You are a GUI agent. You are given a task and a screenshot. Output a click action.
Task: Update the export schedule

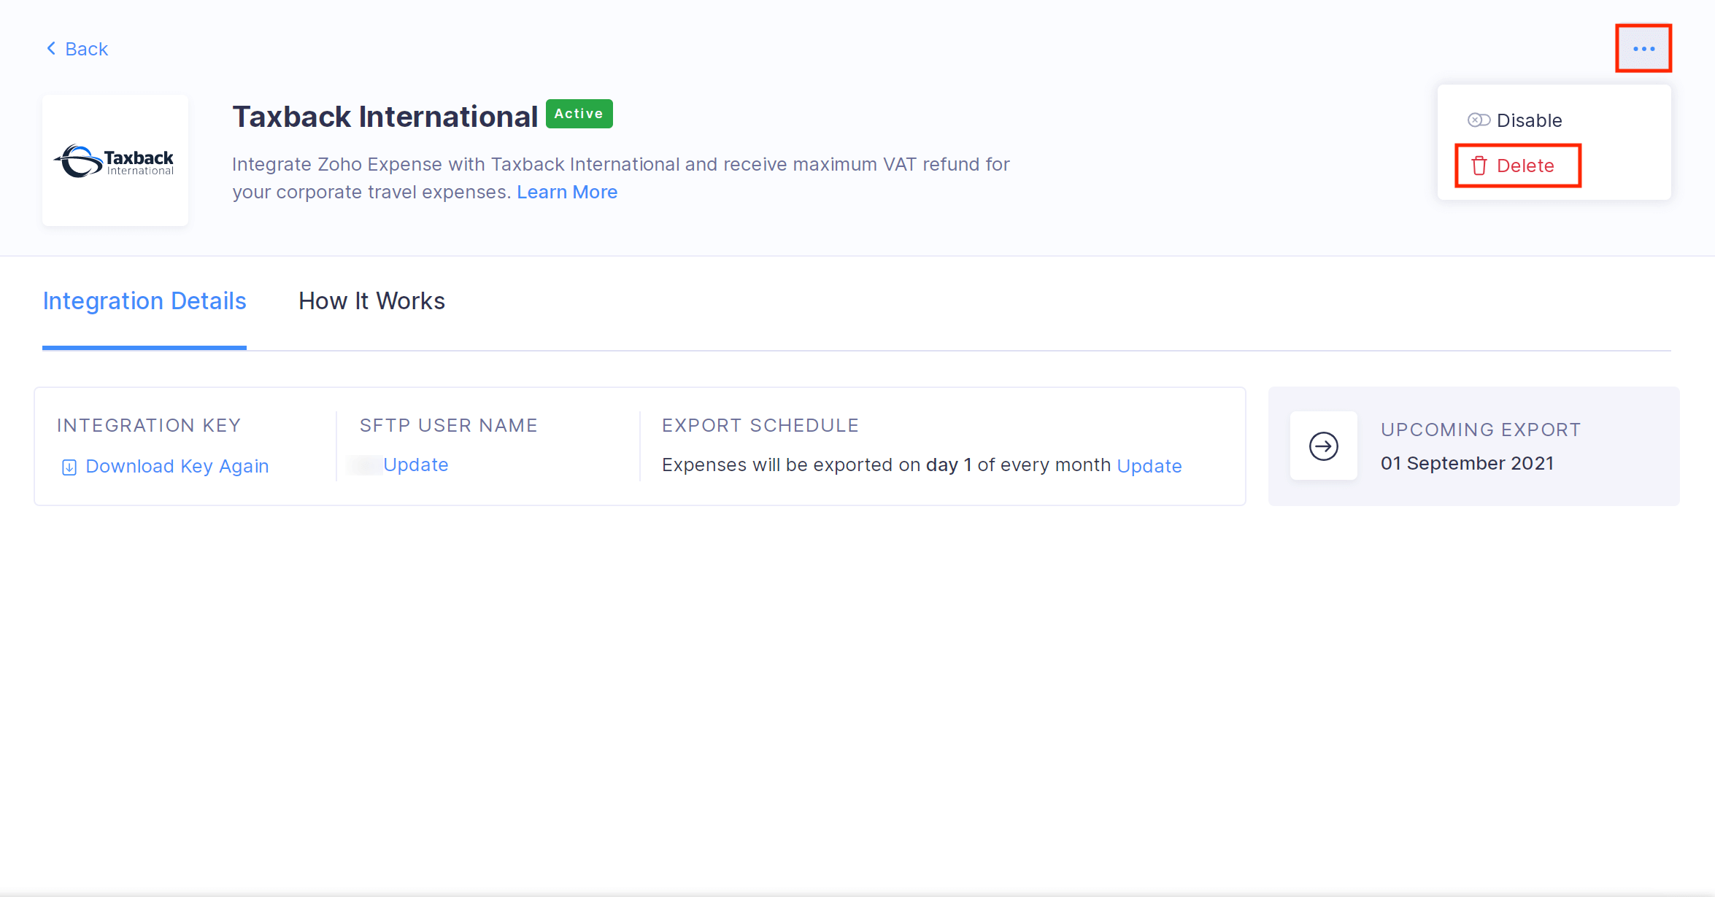point(1149,467)
